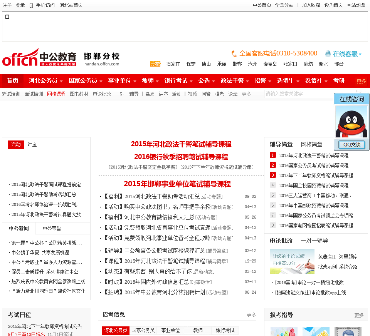Click the 在线客服 customer service avatar icon
The width and height of the screenshot is (370, 336).
point(328,54)
